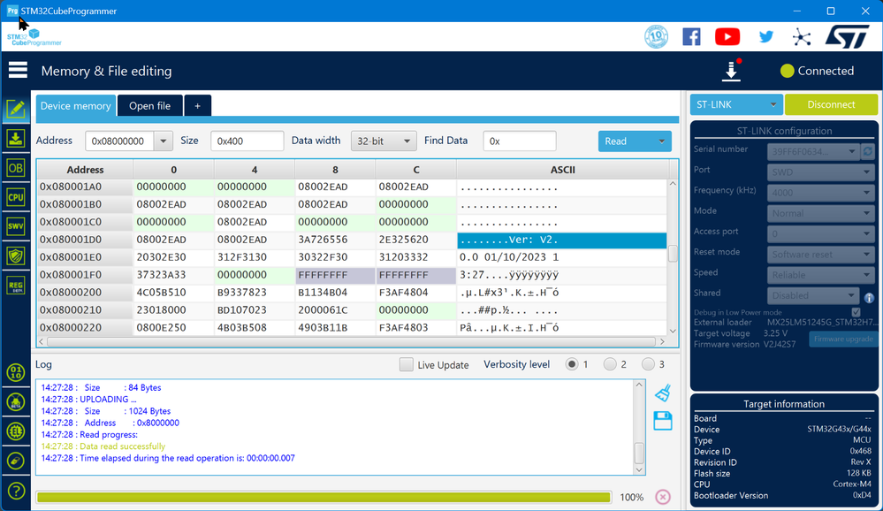Select cell 4C05B510 in row 0x08000200
Viewport: 883px width, 511px height.
(x=173, y=293)
